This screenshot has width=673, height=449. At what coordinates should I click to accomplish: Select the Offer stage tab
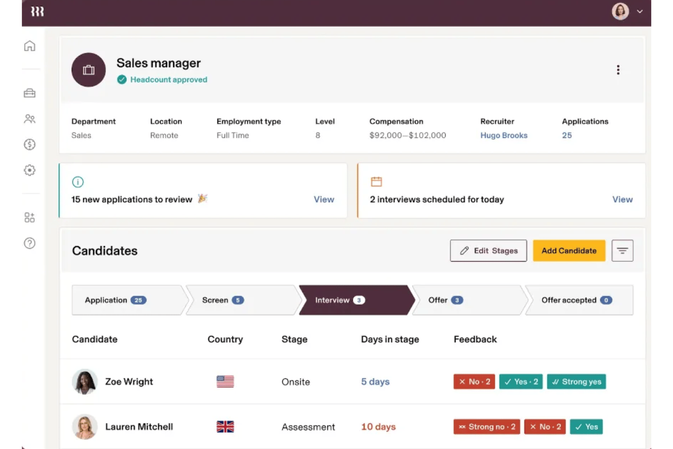(x=469, y=300)
